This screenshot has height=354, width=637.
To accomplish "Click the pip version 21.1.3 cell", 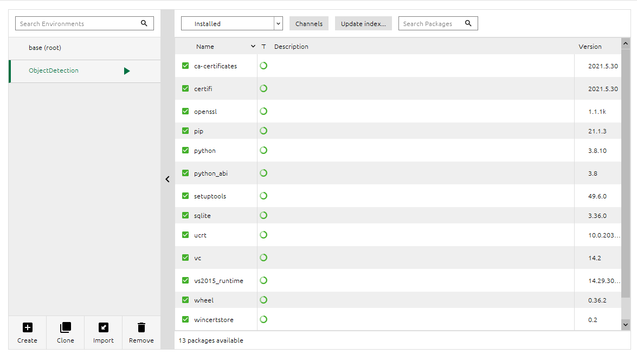I will click(x=597, y=131).
